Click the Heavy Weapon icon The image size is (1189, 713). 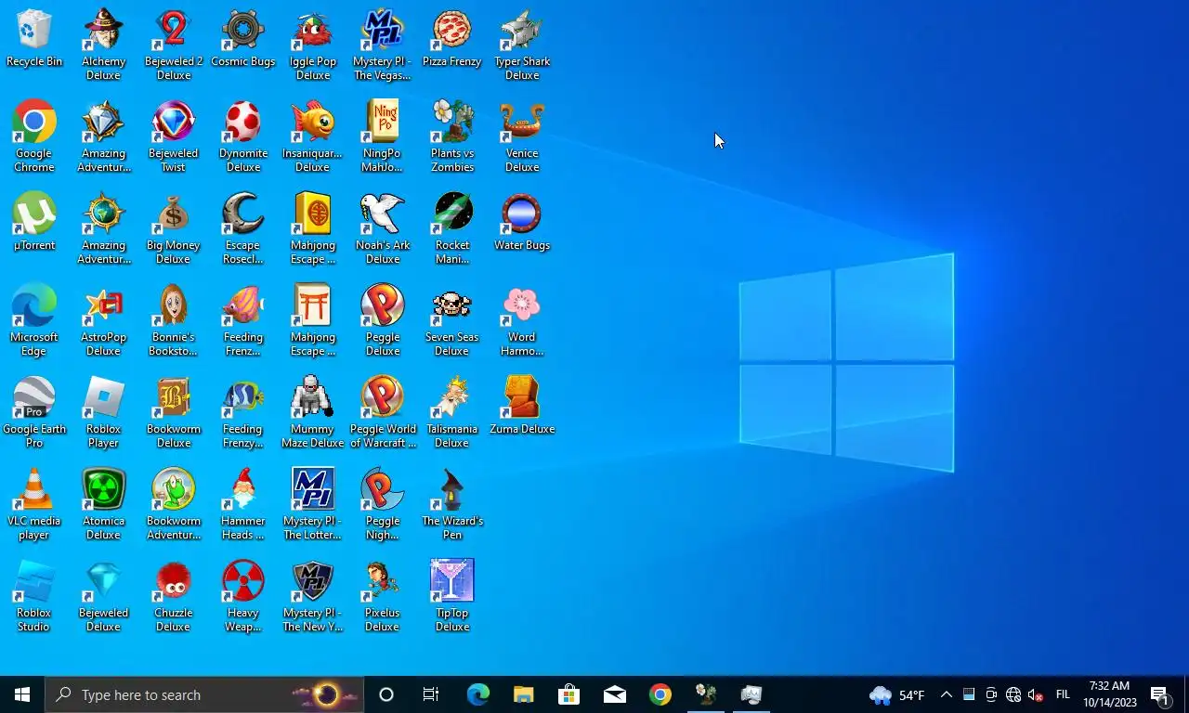(243, 596)
